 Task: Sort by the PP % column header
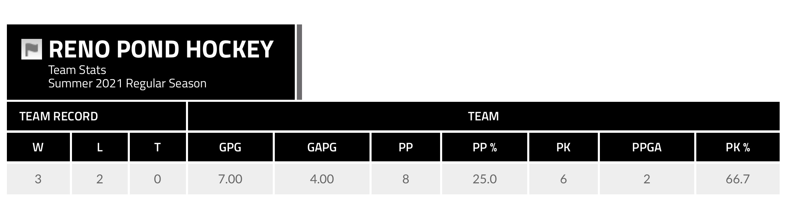(x=485, y=147)
